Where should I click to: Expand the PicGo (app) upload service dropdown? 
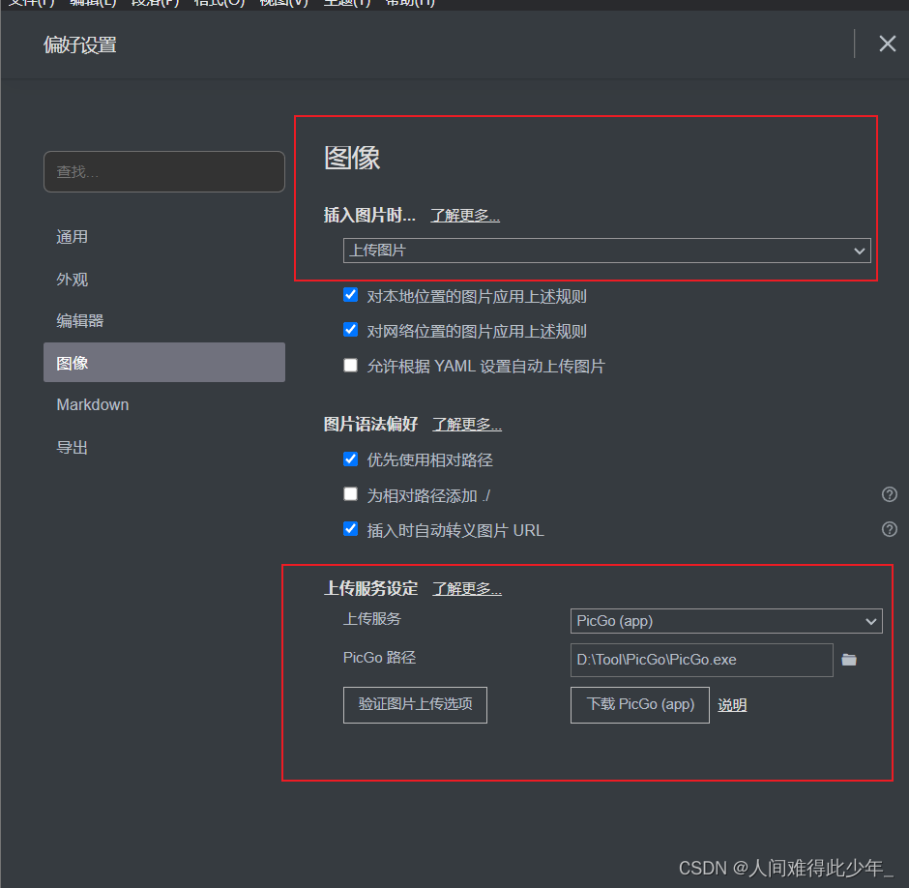(x=725, y=621)
